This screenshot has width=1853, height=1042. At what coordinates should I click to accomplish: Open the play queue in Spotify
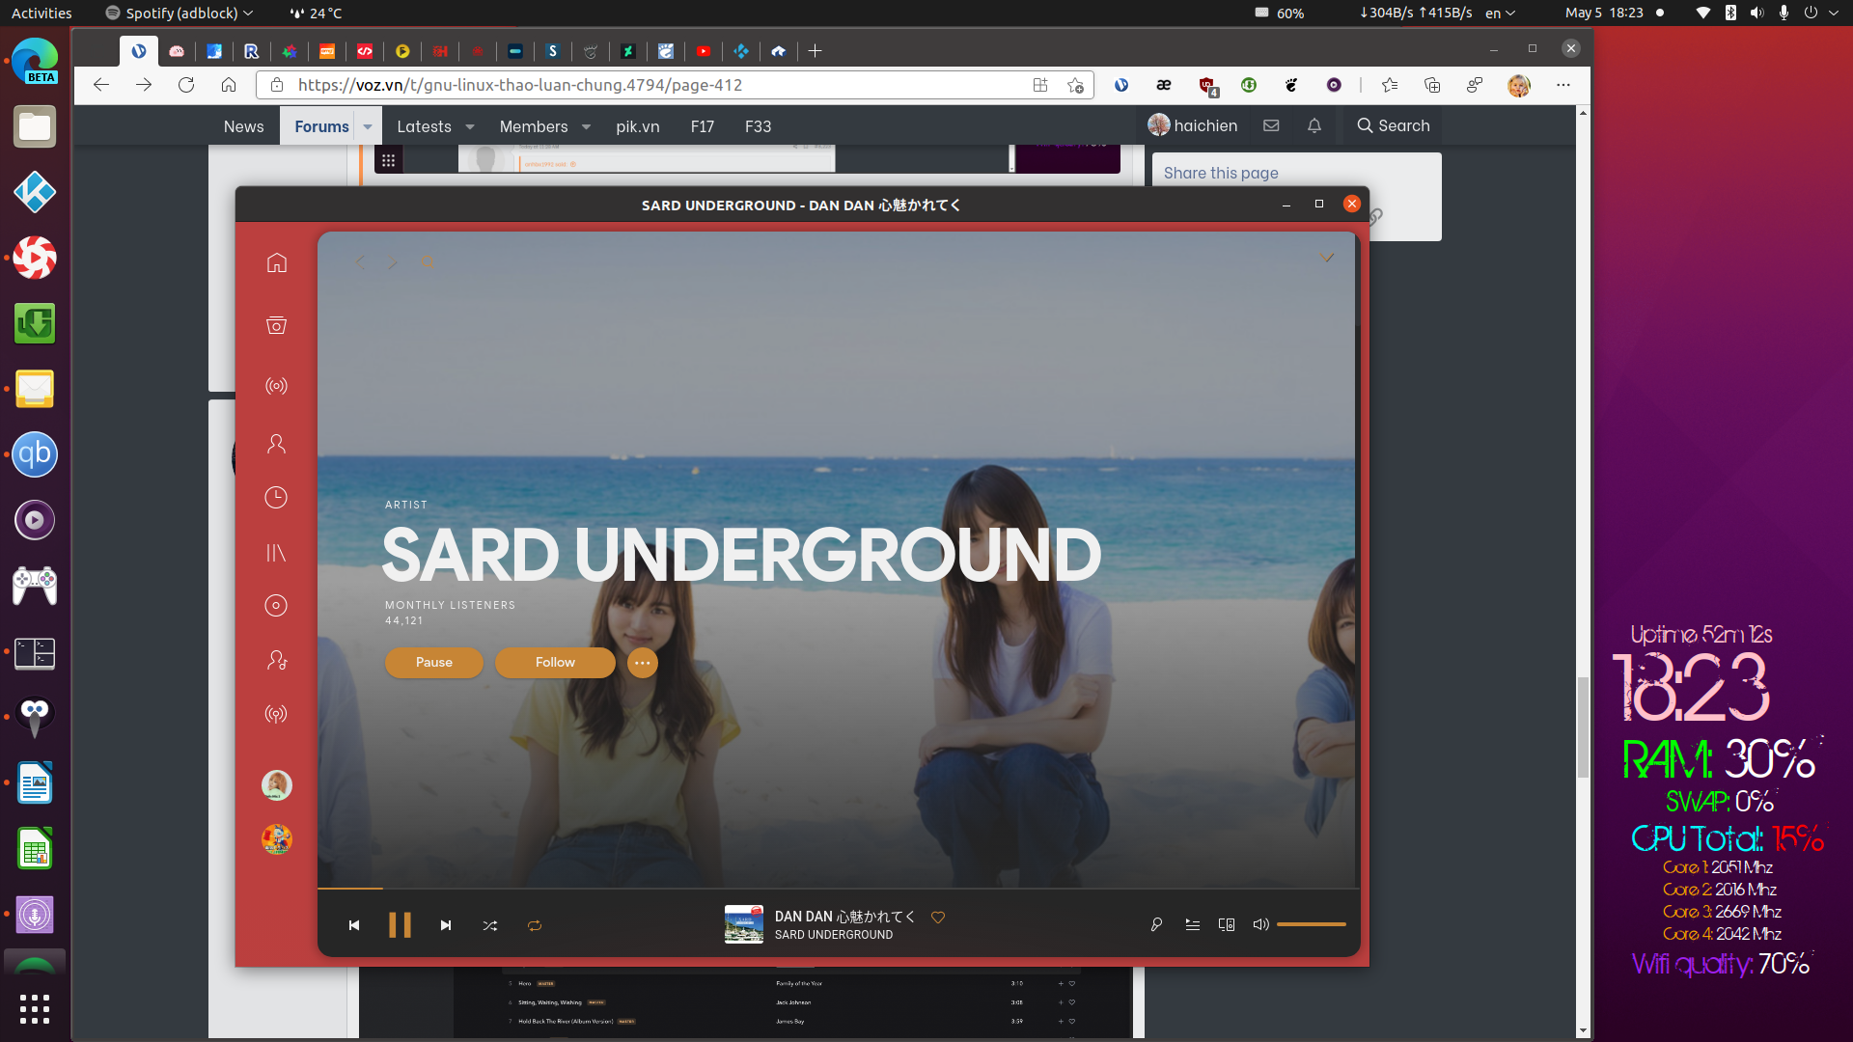1193,924
